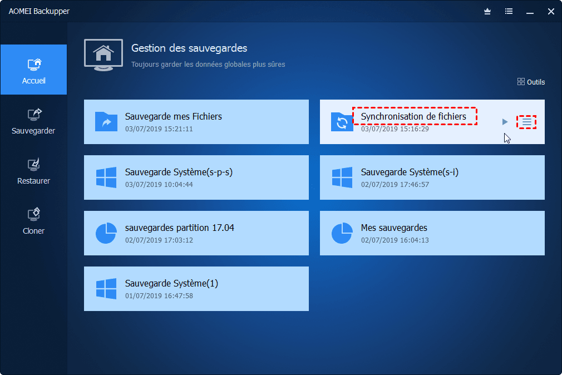
Task: Select Sauvegarde Système(s-p-s) title
Action: 179,172
